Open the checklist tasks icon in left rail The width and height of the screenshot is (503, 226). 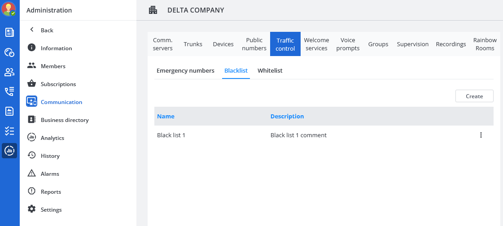9,131
